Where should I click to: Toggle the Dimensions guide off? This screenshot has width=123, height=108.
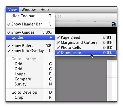pyautogui.click(x=86, y=53)
